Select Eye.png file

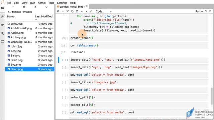pos(30,65)
